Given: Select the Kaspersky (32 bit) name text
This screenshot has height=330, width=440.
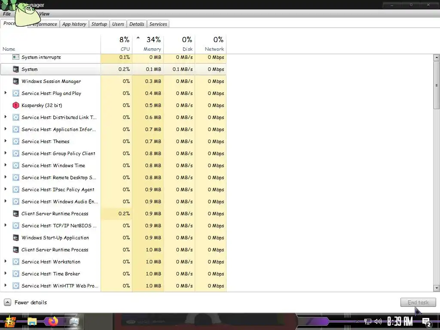Looking at the screenshot, I should tap(42, 106).
